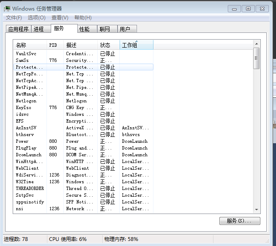Open the 文件(F) menu
The width and height of the screenshot is (276, 246).
(x=14, y=18)
